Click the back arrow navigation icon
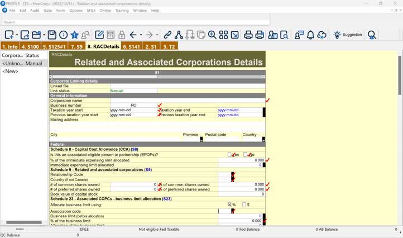 pyautogui.click(x=133, y=35)
